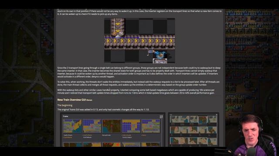Click the 'Trains' window title text
Screen dimensions: 279x156
(65, 117)
